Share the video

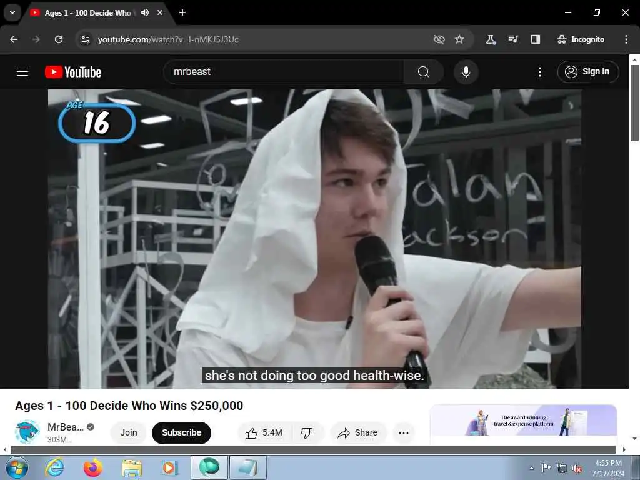pyautogui.click(x=358, y=432)
